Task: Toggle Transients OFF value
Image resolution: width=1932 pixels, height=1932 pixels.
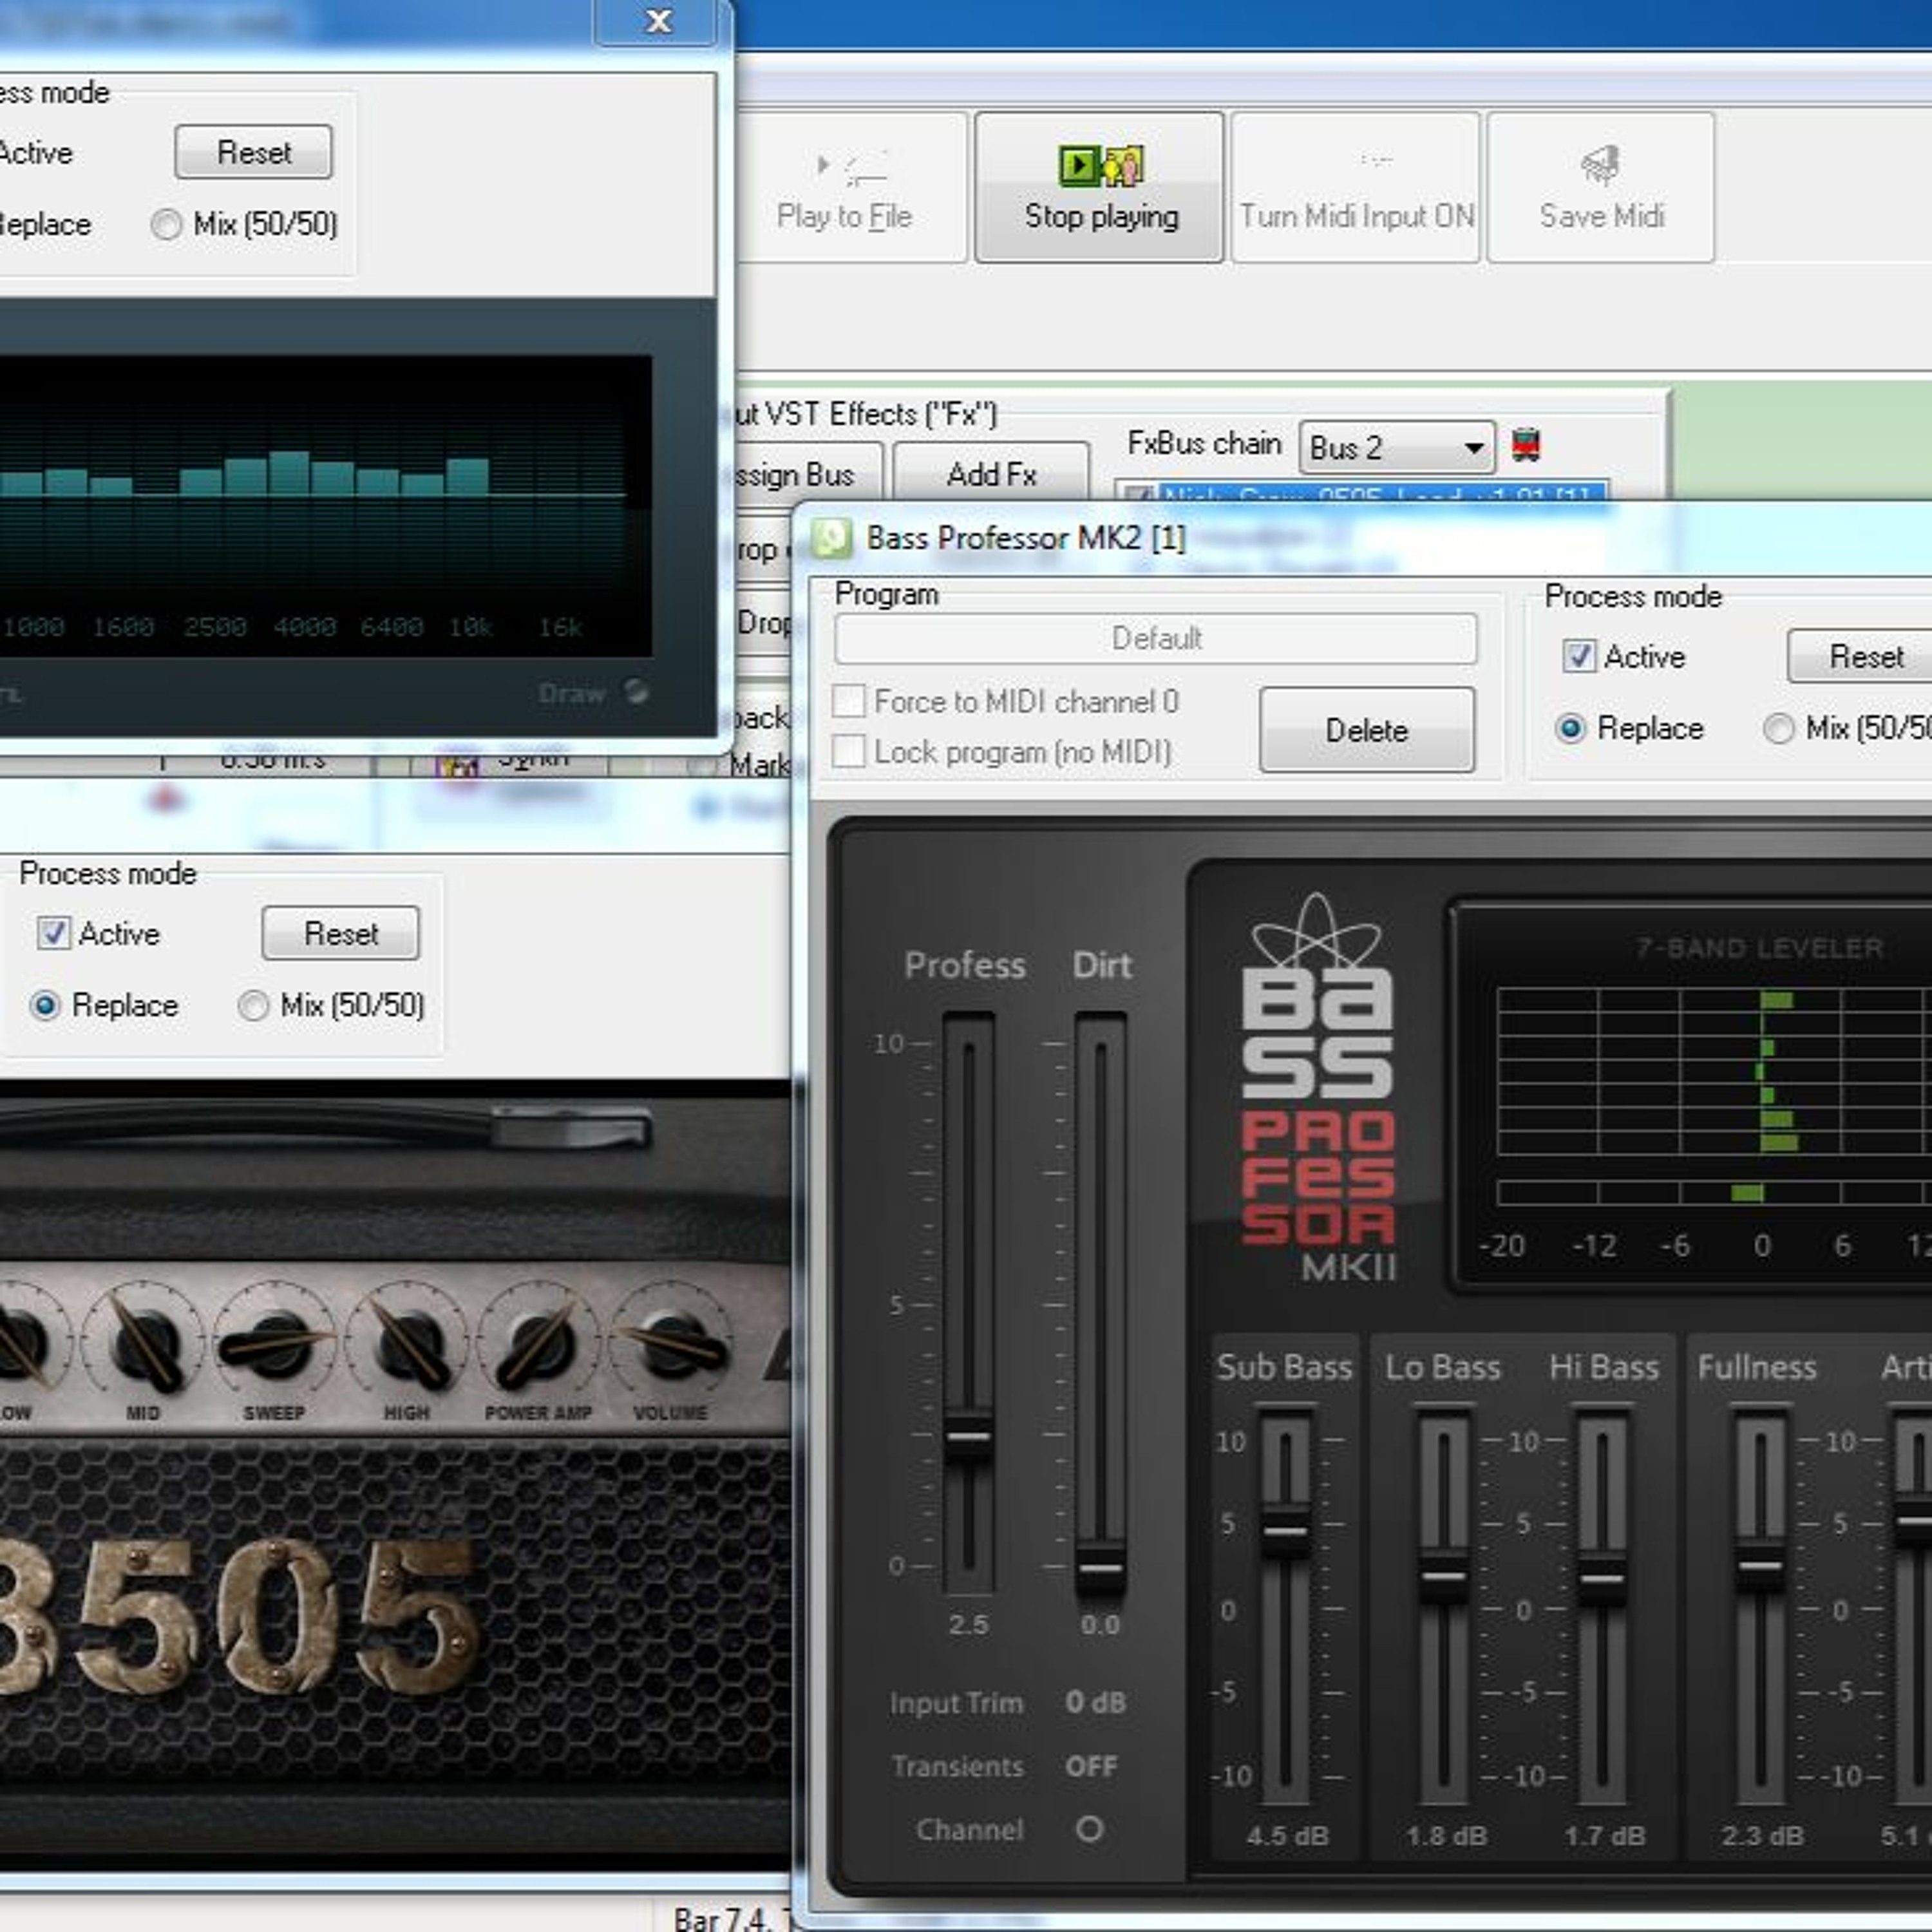Action: [1090, 1766]
